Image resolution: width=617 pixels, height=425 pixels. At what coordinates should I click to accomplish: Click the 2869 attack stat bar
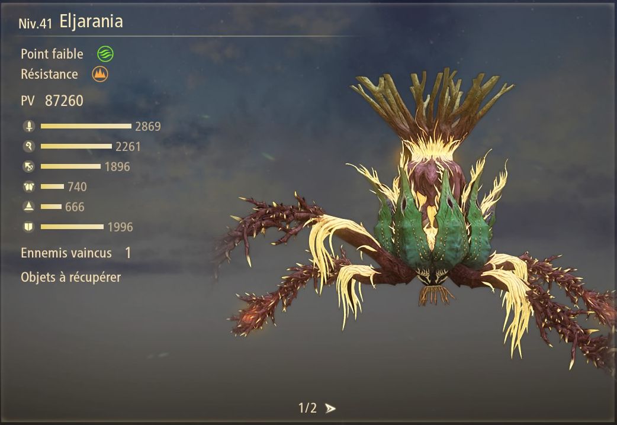(86, 126)
